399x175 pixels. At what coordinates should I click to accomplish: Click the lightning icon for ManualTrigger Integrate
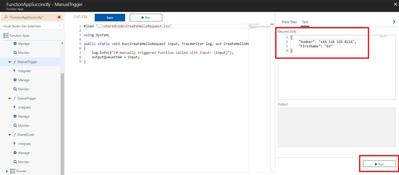coord(15,71)
